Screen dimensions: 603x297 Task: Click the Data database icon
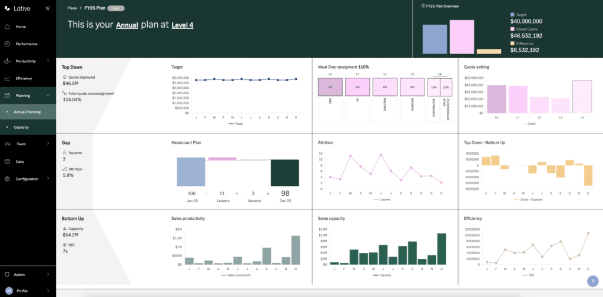click(7, 161)
